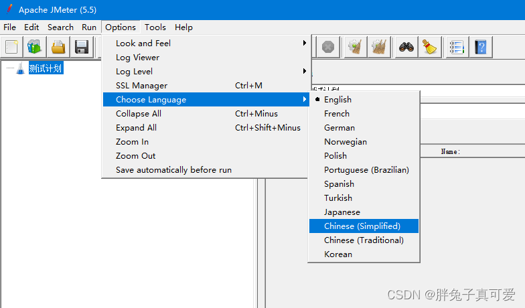
Task: Select Portuguese (Brazilian) language
Action: click(364, 170)
